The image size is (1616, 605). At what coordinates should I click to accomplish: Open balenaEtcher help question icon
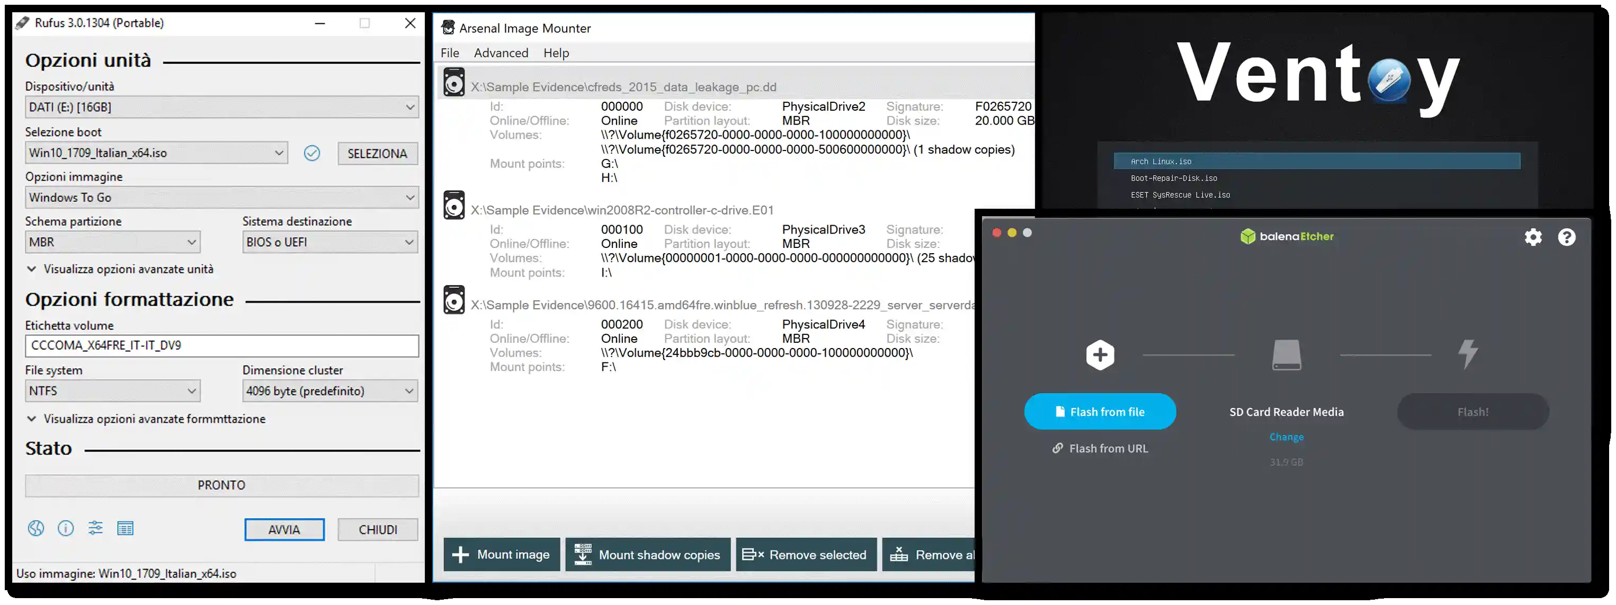1566,237
